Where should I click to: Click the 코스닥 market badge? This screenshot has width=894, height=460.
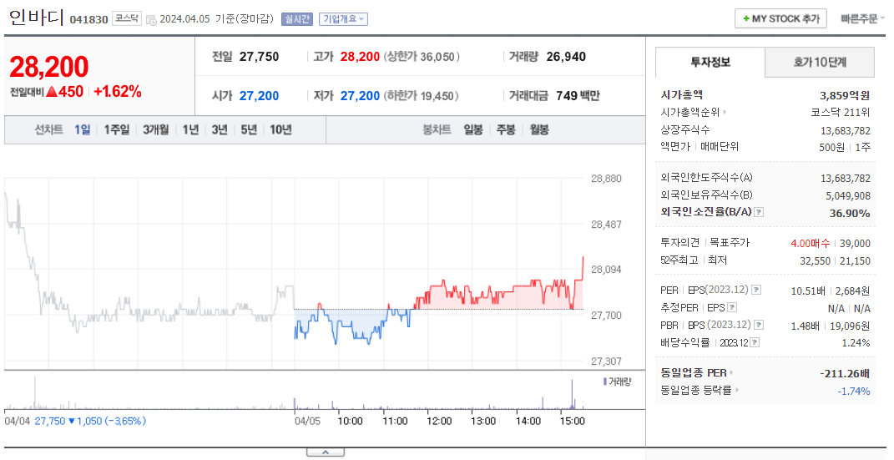point(127,19)
